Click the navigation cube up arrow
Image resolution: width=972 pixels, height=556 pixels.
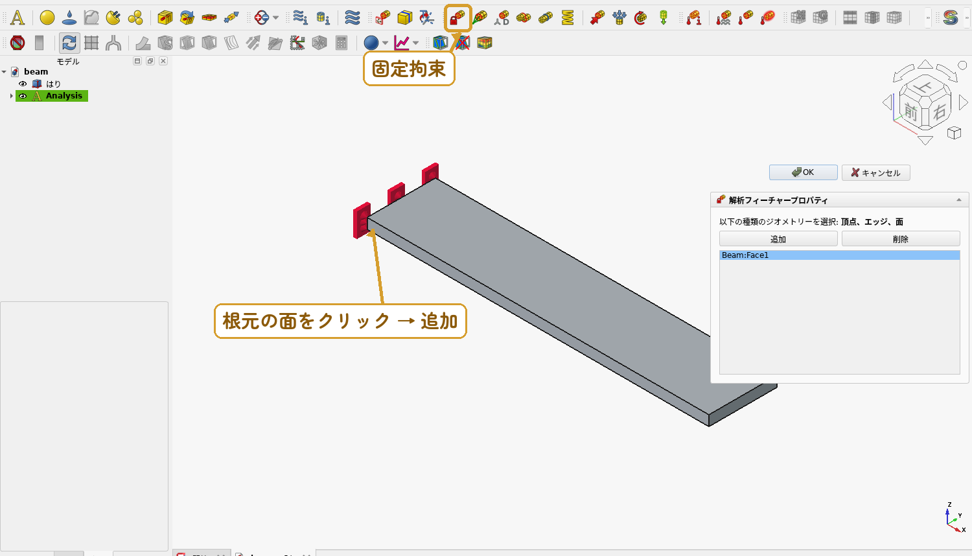coord(925,64)
